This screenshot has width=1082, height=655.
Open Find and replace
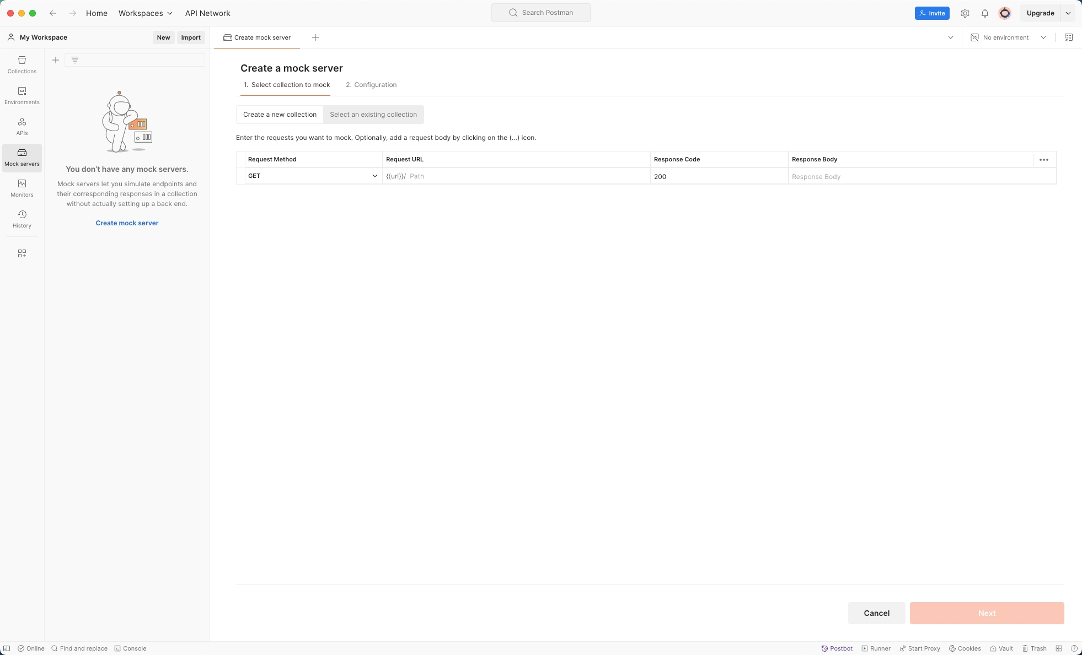point(79,648)
